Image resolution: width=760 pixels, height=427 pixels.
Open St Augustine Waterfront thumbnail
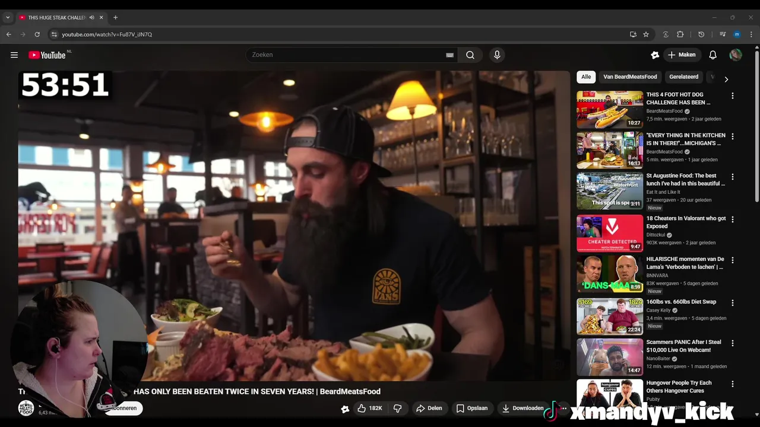[x=610, y=191]
